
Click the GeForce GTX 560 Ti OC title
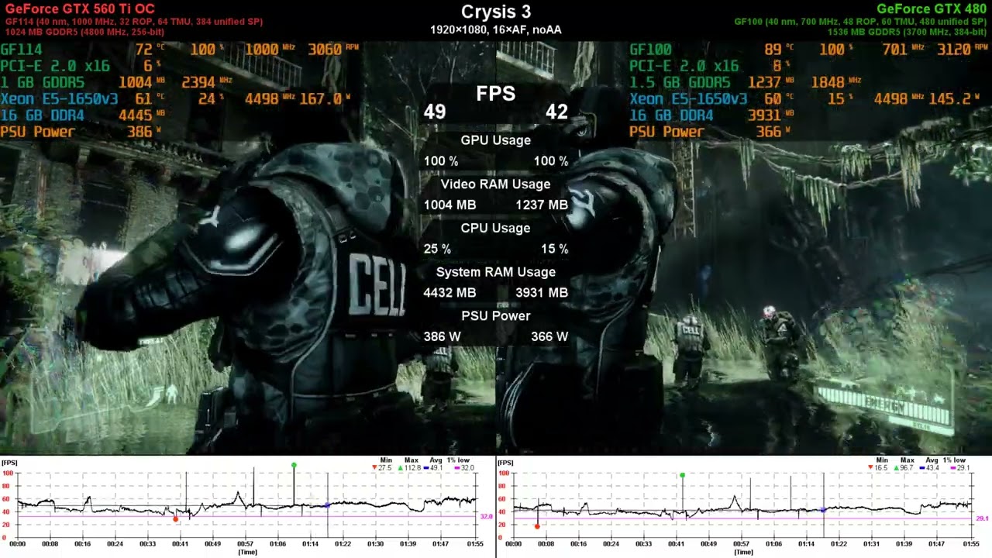click(80, 9)
